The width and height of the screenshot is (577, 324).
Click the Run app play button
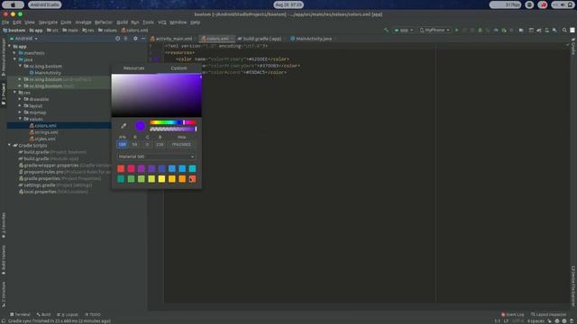(457, 30)
